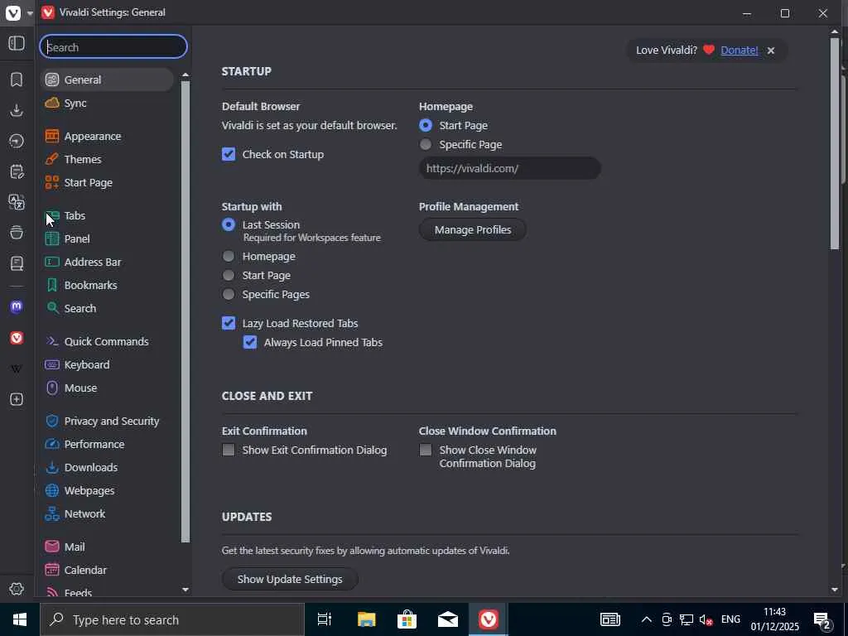Open the Wikipedia web panel
The width and height of the screenshot is (848, 636).
[17, 369]
